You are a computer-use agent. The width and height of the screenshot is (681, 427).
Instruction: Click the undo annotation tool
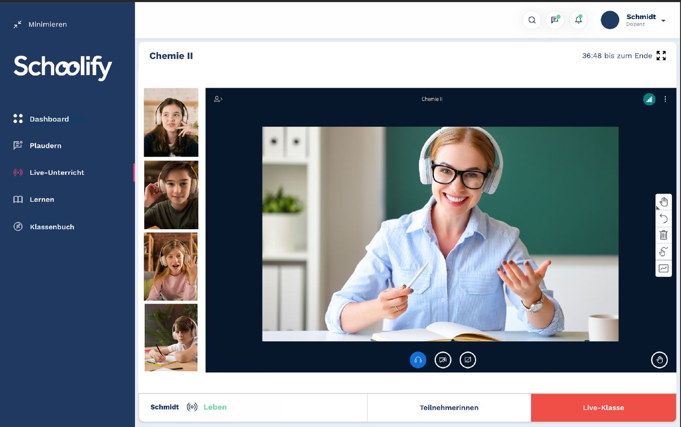point(663,219)
